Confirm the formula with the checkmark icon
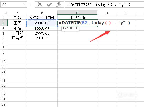 click(x=49, y=4)
